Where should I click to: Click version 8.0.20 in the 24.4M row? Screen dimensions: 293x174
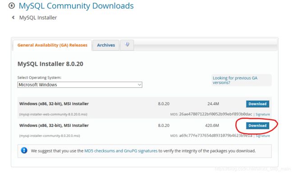[x=164, y=104]
